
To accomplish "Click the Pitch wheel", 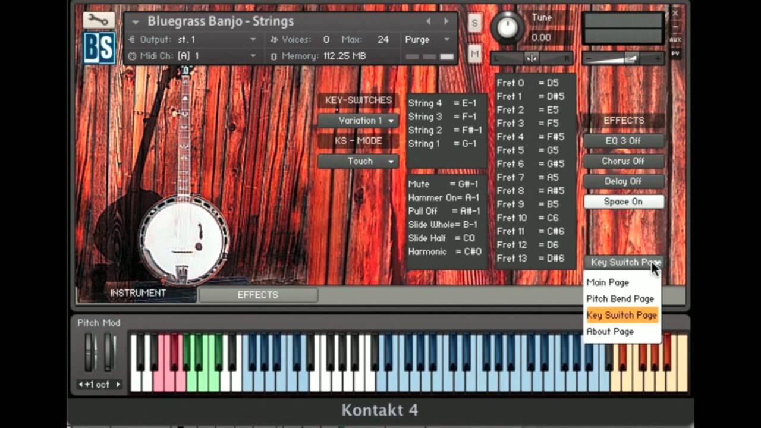I will point(90,352).
